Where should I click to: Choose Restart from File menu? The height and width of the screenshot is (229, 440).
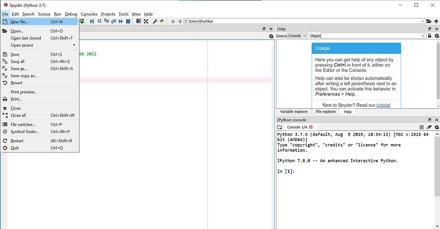[40, 141]
